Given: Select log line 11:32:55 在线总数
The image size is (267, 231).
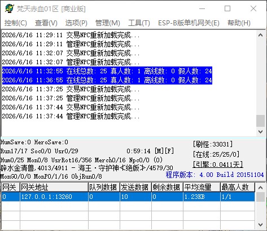Looking at the screenshot, I should [107, 71].
